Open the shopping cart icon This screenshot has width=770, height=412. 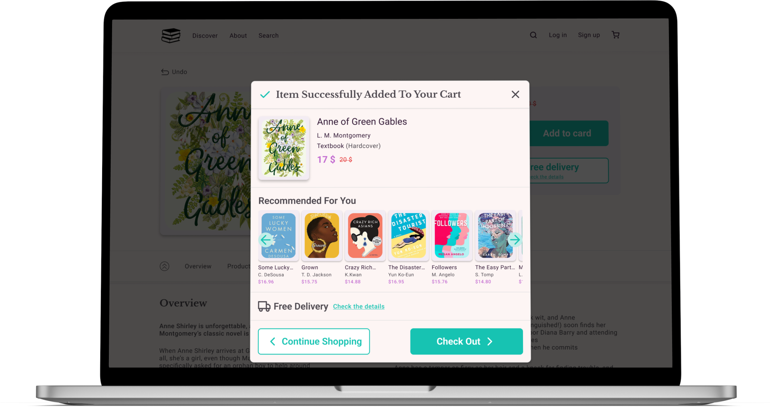point(616,35)
